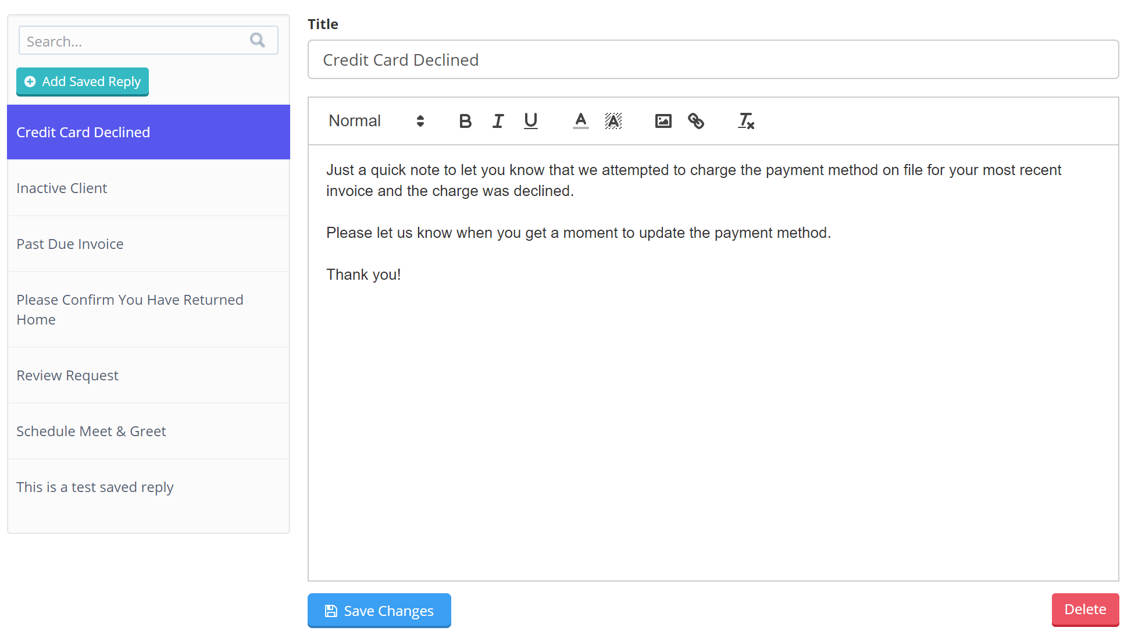The image size is (1131, 638).
Task: Click the Insert Link icon
Action: (x=695, y=120)
